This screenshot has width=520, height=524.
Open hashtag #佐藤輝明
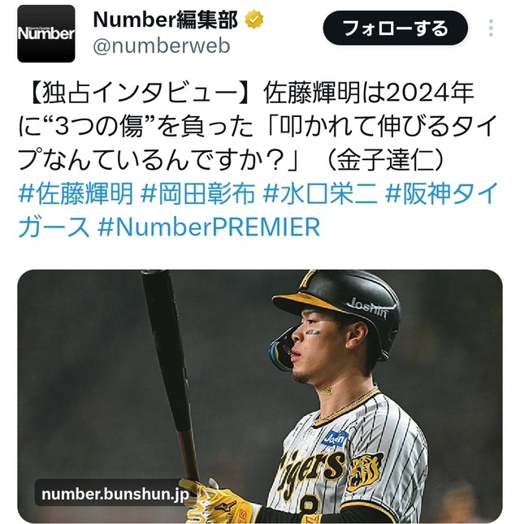[76, 193]
